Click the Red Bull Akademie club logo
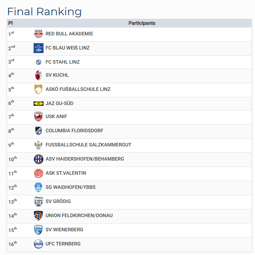This screenshot has height=255, width=255. coord(38,34)
